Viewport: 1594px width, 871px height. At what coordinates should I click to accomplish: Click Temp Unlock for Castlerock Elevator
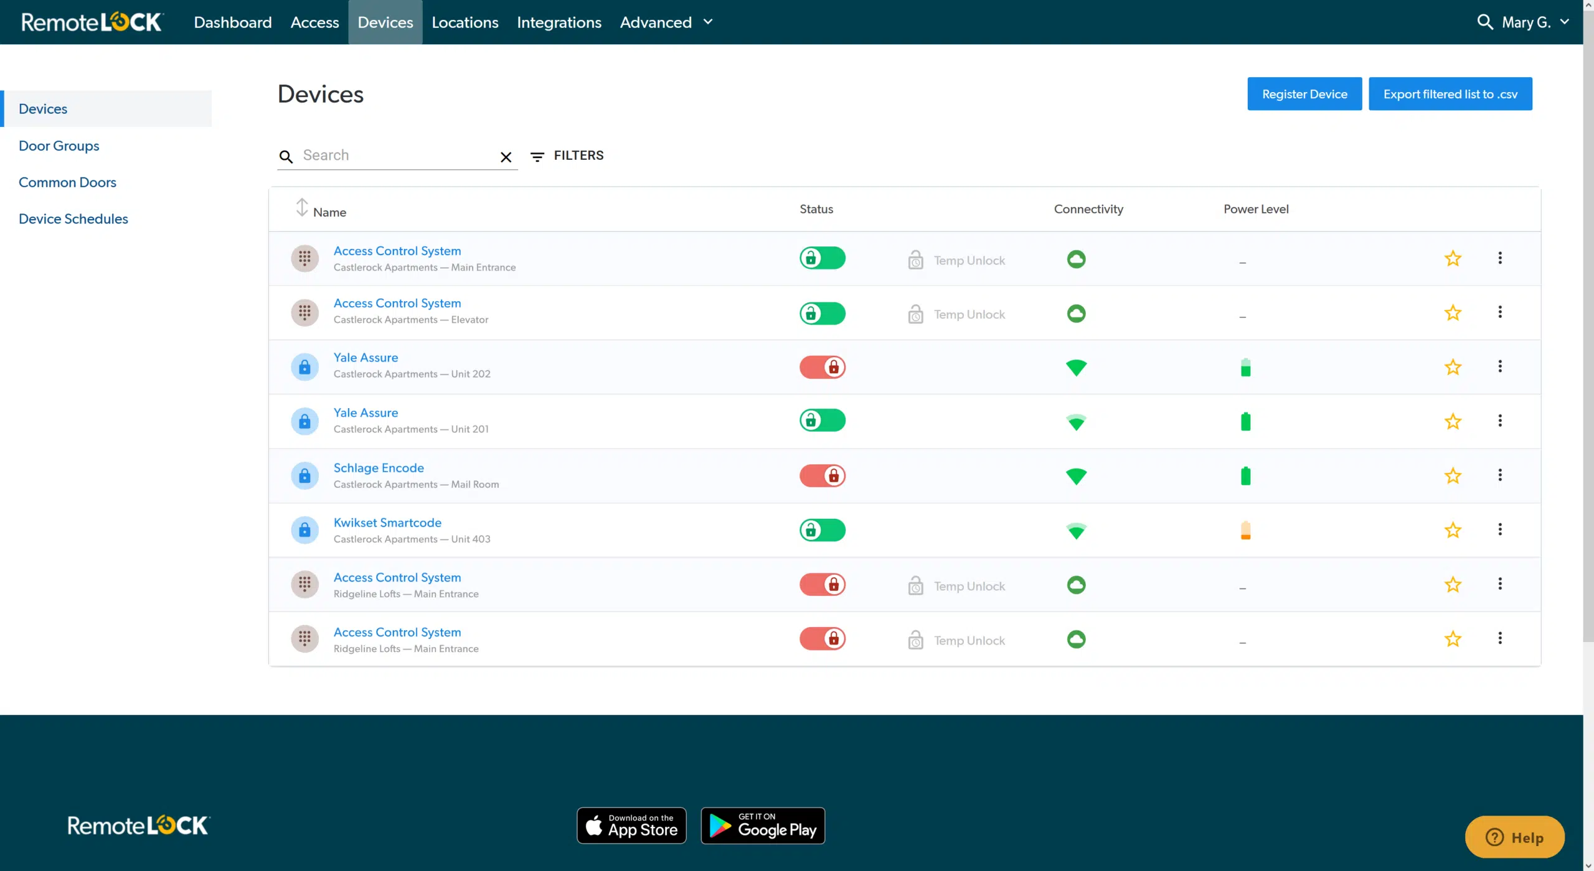[956, 314]
